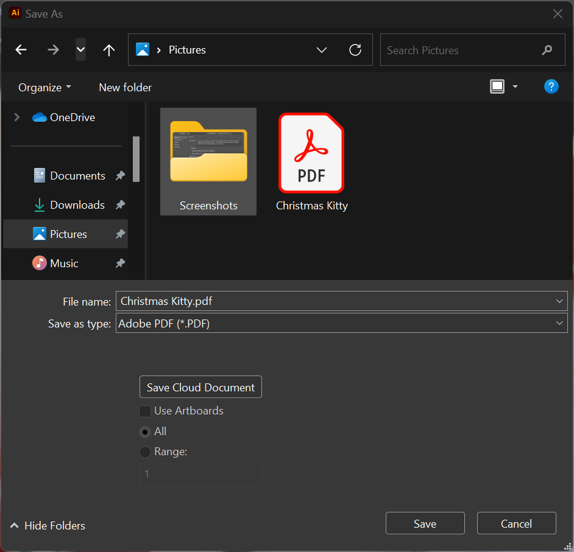The width and height of the screenshot is (574, 552).
Task: Click the change view layout icon
Action: coord(497,87)
